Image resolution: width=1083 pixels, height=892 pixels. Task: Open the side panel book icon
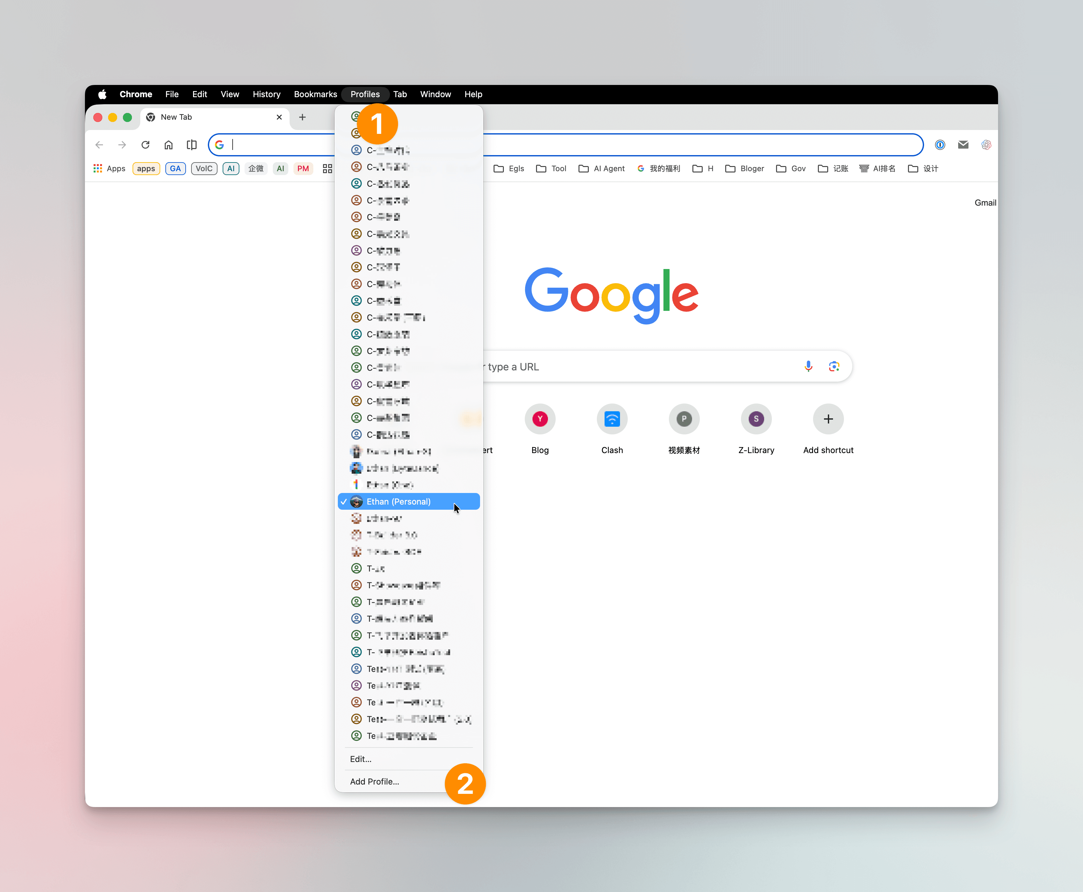coord(192,144)
